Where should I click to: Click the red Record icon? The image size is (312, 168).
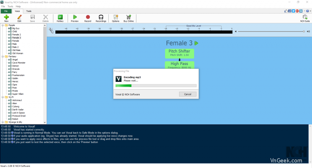(88, 17)
